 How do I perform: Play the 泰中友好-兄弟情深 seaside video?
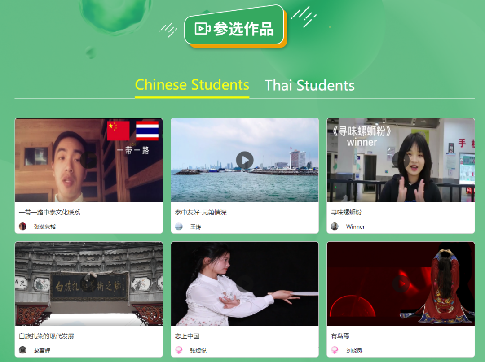245,160
